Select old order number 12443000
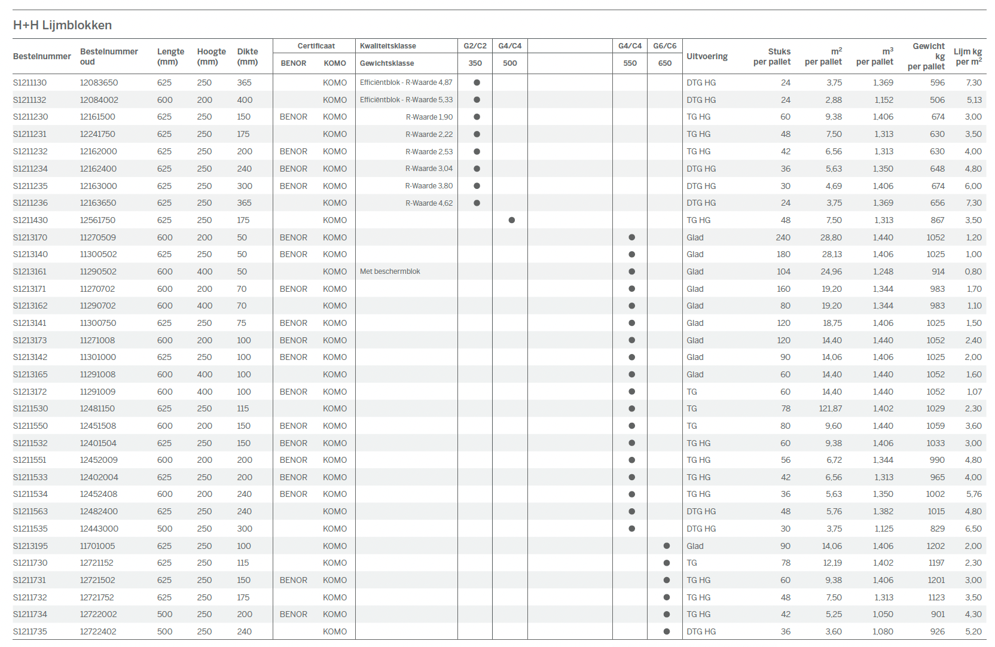 point(99,529)
